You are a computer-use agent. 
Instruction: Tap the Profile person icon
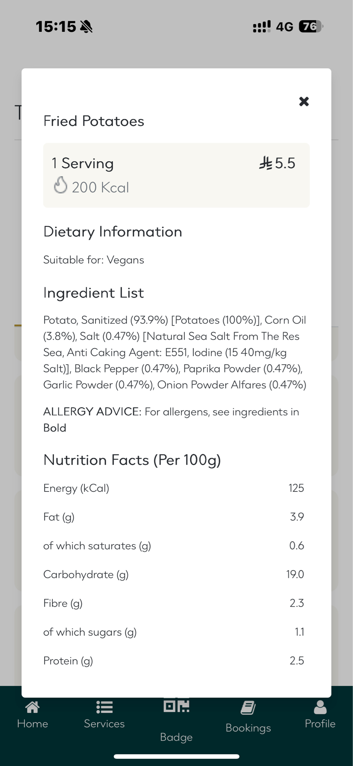click(320, 707)
